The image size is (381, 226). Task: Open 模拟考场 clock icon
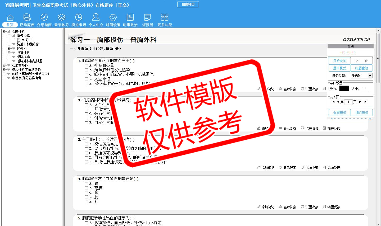79,17
